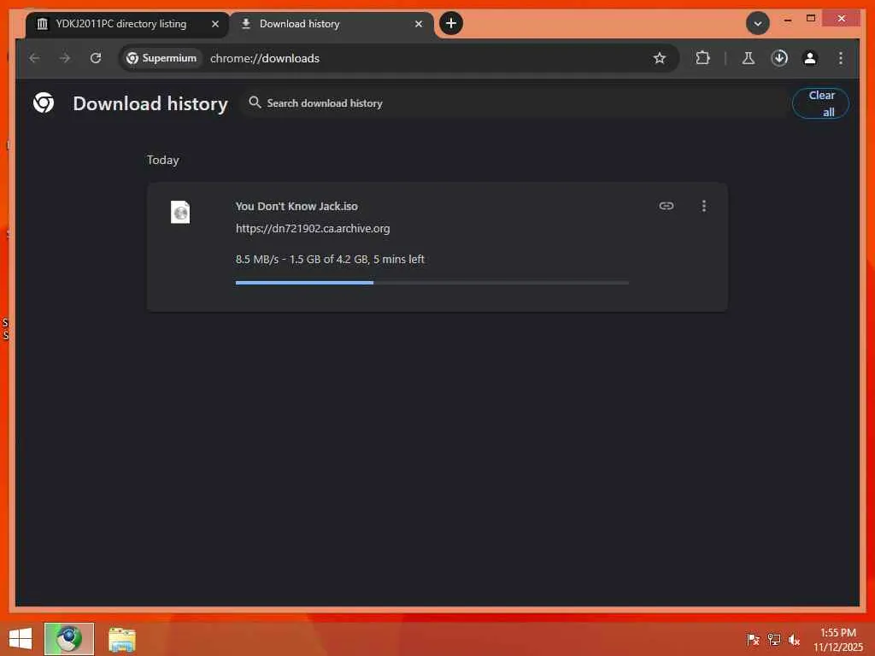Minimize the browser window

click(x=787, y=20)
